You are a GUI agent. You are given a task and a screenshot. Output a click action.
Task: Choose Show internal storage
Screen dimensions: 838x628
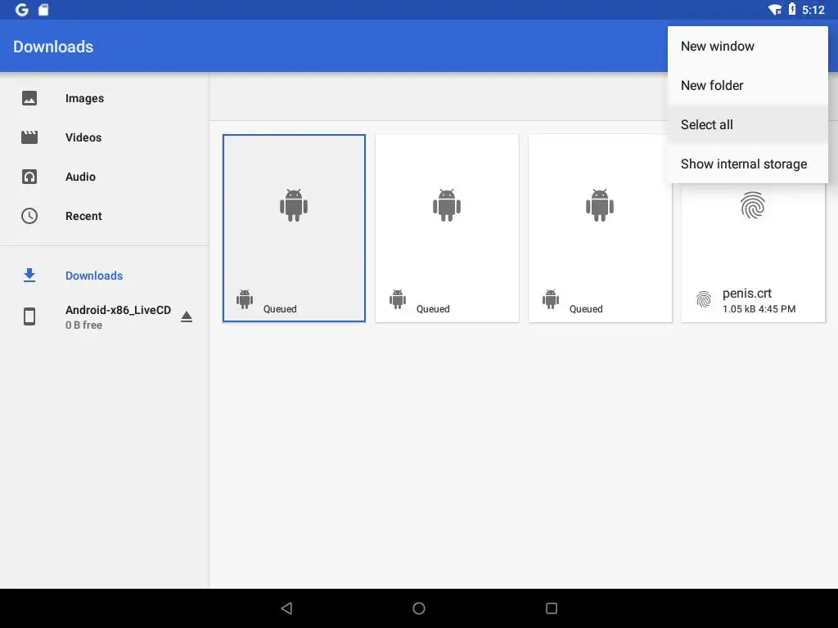[x=748, y=164]
